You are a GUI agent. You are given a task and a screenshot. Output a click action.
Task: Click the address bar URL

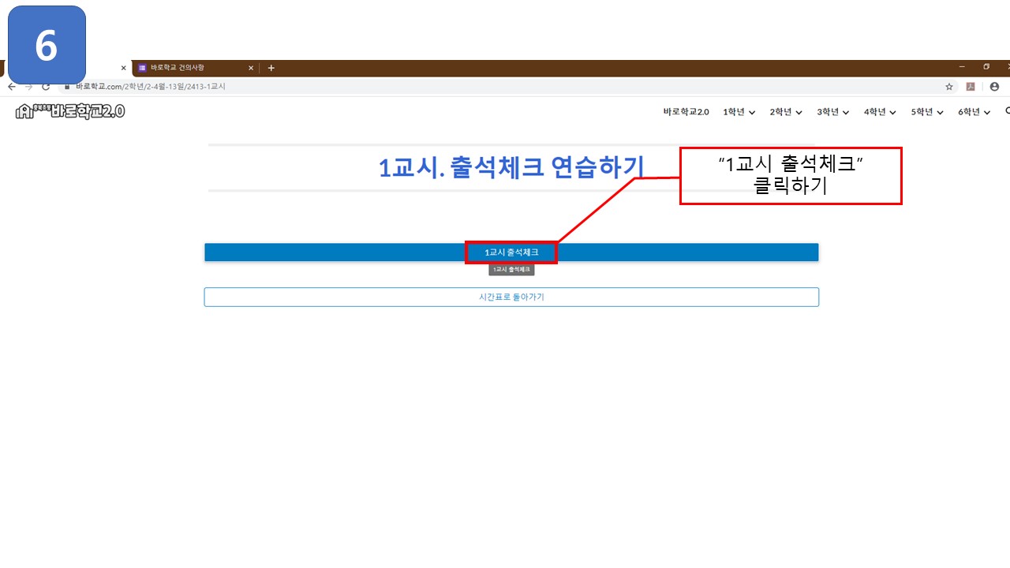click(x=151, y=87)
